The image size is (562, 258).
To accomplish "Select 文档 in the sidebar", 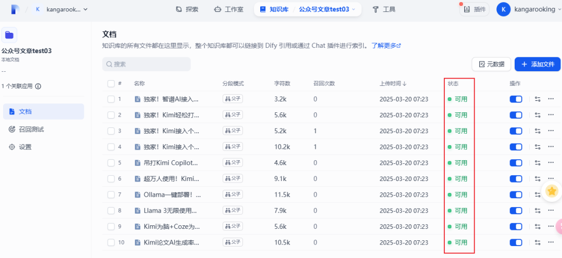I will coord(43,111).
